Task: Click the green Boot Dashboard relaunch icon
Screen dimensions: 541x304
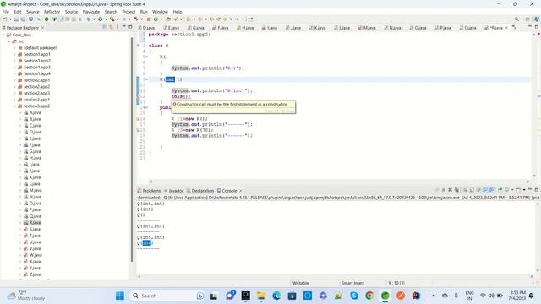Action: [x=46, y=19]
